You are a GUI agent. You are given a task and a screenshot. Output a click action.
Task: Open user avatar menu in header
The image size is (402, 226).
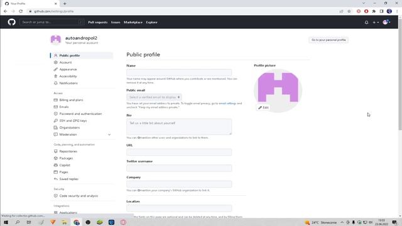coord(386,23)
